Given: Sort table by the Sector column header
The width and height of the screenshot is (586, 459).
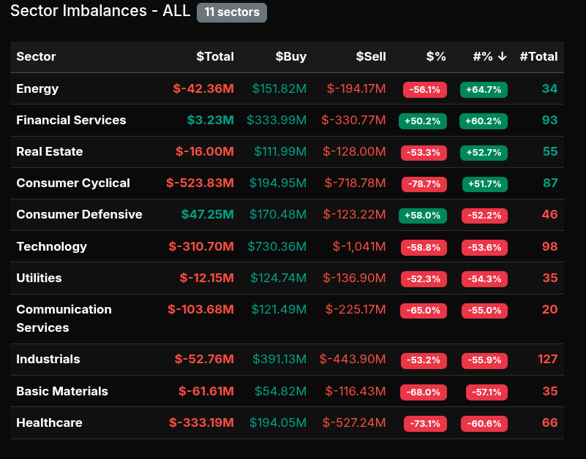Looking at the screenshot, I should [36, 57].
